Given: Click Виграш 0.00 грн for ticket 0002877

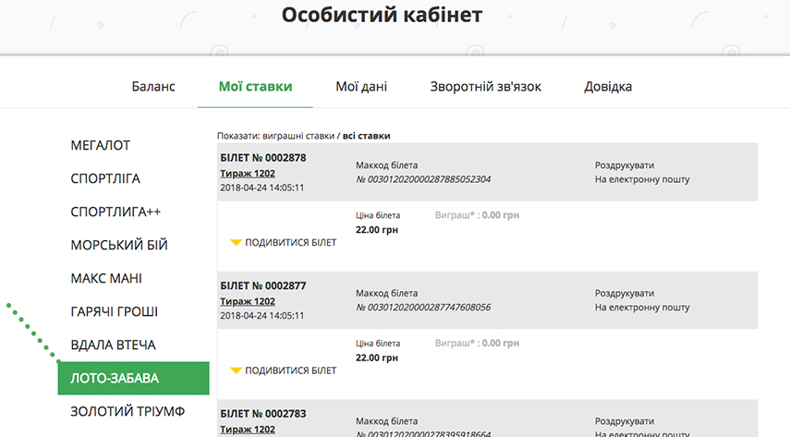Looking at the screenshot, I should pos(477,344).
